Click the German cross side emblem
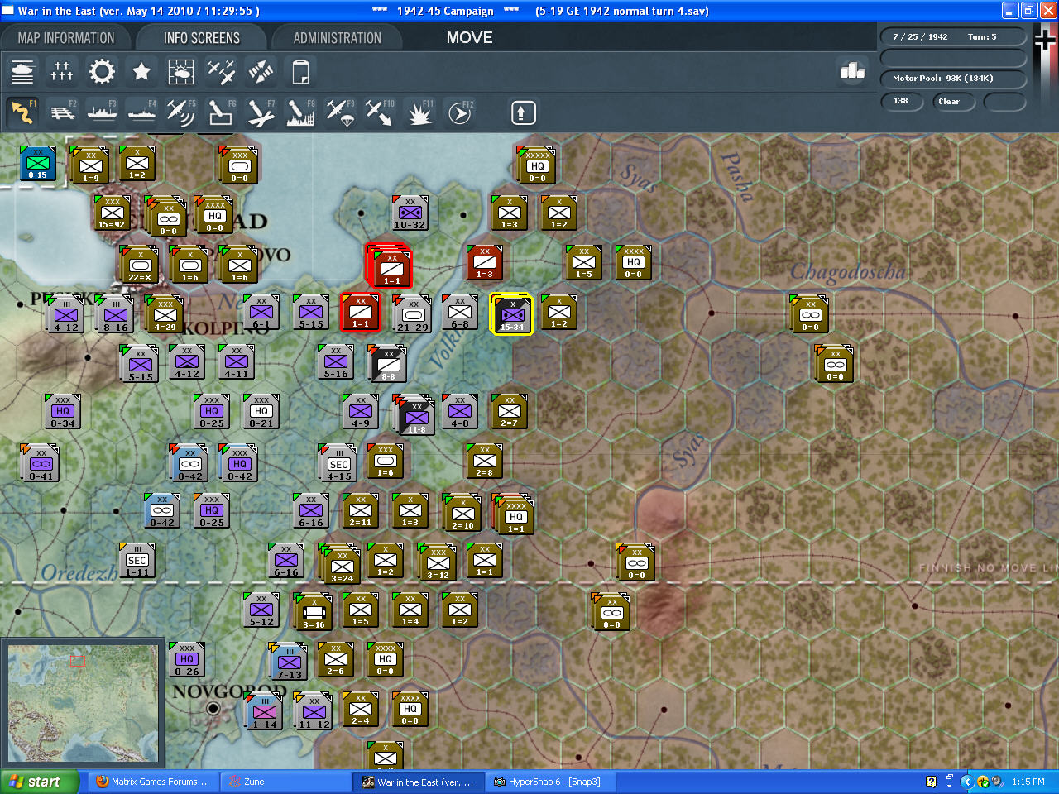This screenshot has height=794, width=1059. click(1045, 39)
